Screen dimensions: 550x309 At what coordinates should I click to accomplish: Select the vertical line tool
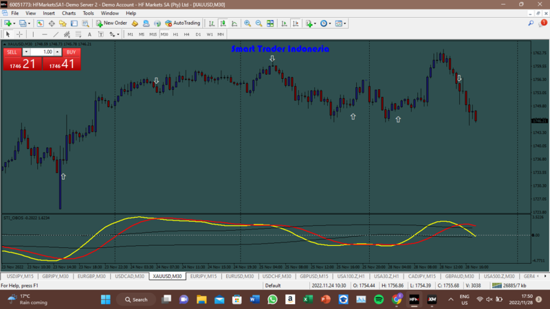click(x=33, y=34)
